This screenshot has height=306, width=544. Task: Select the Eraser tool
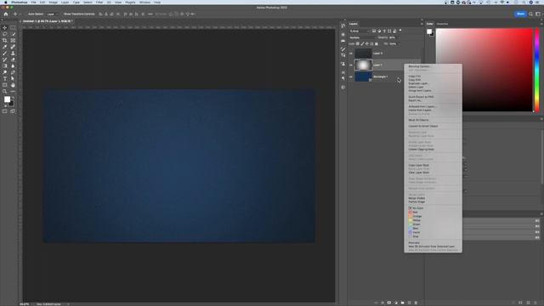pyautogui.click(x=13, y=59)
